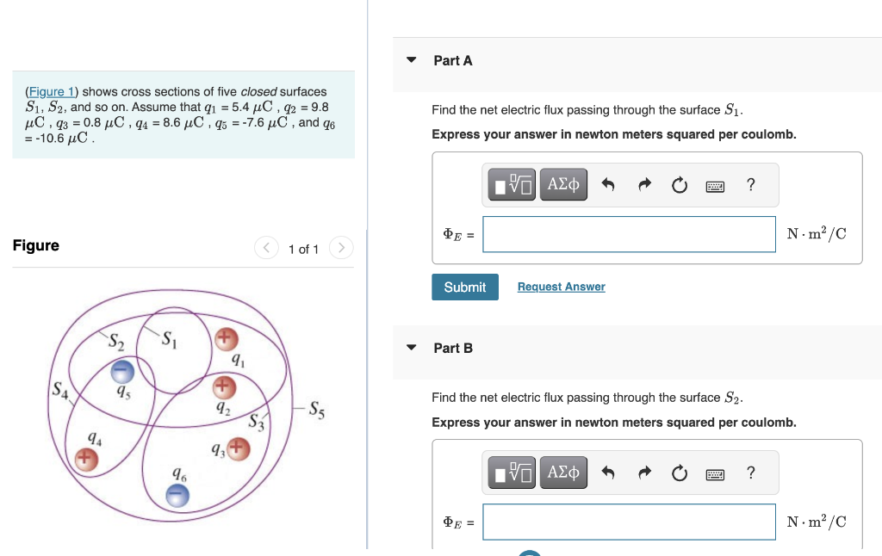Select the Figure section heading

click(x=35, y=245)
